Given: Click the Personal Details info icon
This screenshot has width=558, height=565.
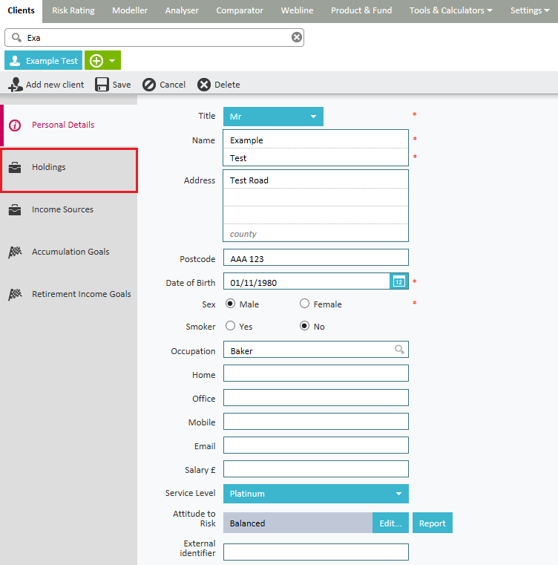Looking at the screenshot, I should pyautogui.click(x=15, y=125).
